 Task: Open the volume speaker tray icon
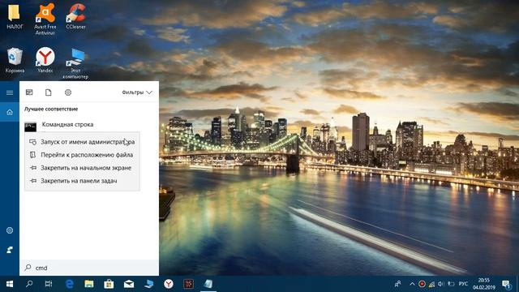pyautogui.click(x=441, y=284)
